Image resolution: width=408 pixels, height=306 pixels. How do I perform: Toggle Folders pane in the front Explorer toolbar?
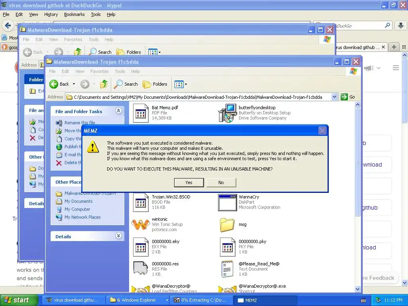tap(155, 84)
